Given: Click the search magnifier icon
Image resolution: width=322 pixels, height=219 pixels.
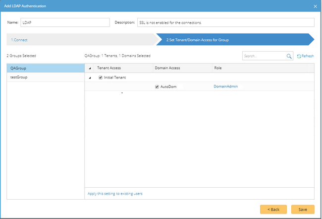Looking at the screenshot, I should [x=289, y=56].
